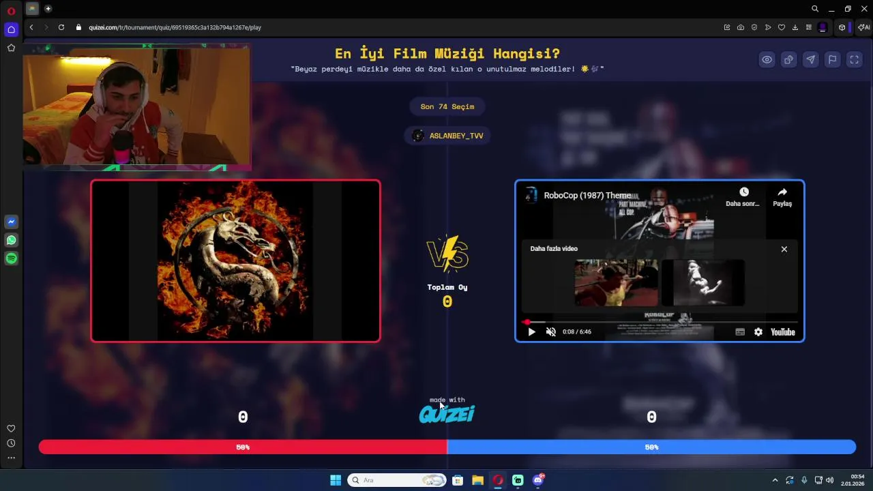
Task: Click 'Daha sonr...' watch later icon
Action: (x=743, y=192)
